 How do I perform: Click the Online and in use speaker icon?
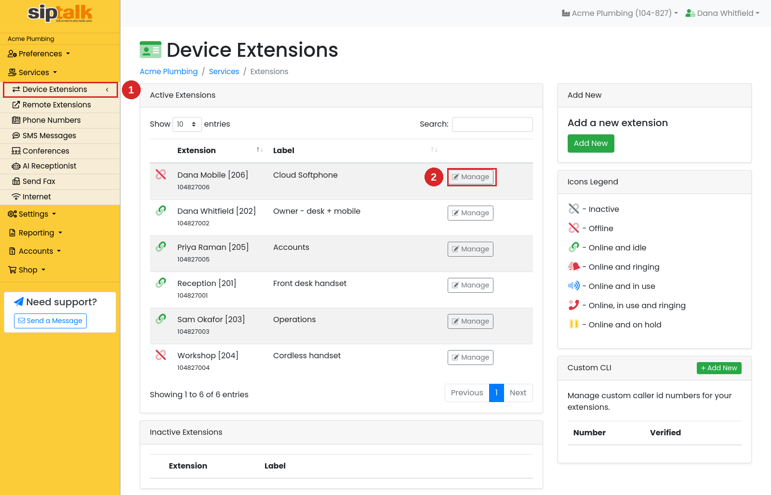pos(573,286)
